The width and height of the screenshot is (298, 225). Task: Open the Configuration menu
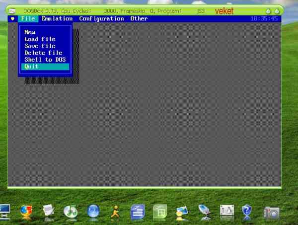(101, 18)
